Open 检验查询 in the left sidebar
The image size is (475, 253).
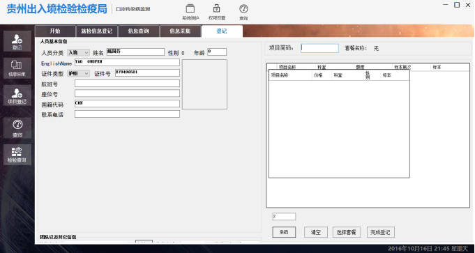(x=17, y=155)
